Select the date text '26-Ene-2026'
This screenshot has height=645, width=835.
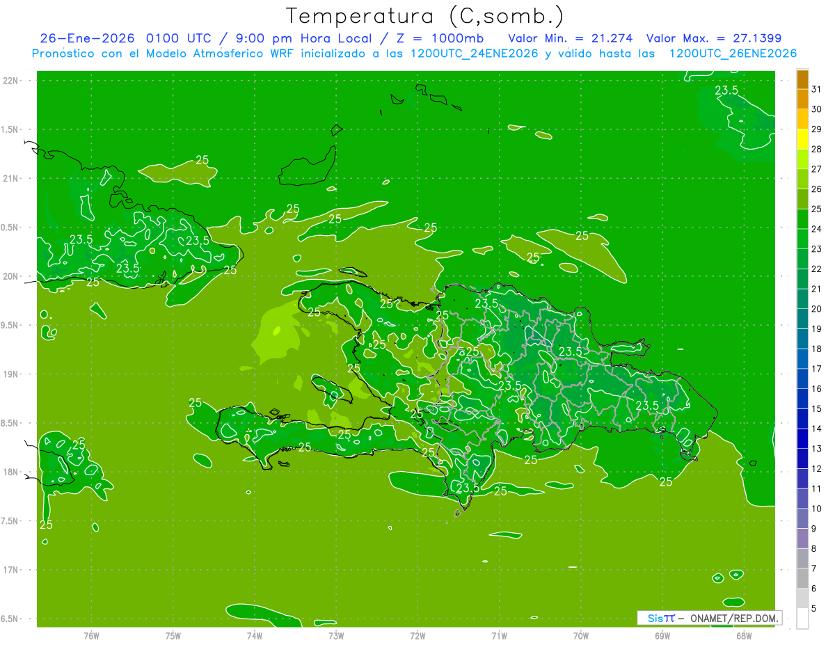pyautogui.click(x=88, y=38)
